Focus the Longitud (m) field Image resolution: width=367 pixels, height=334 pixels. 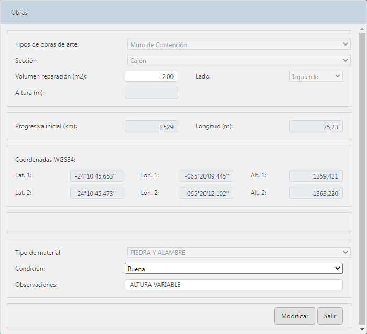(x=316, y=126)
